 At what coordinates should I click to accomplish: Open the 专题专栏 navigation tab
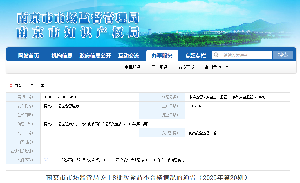tap(195, 56)
